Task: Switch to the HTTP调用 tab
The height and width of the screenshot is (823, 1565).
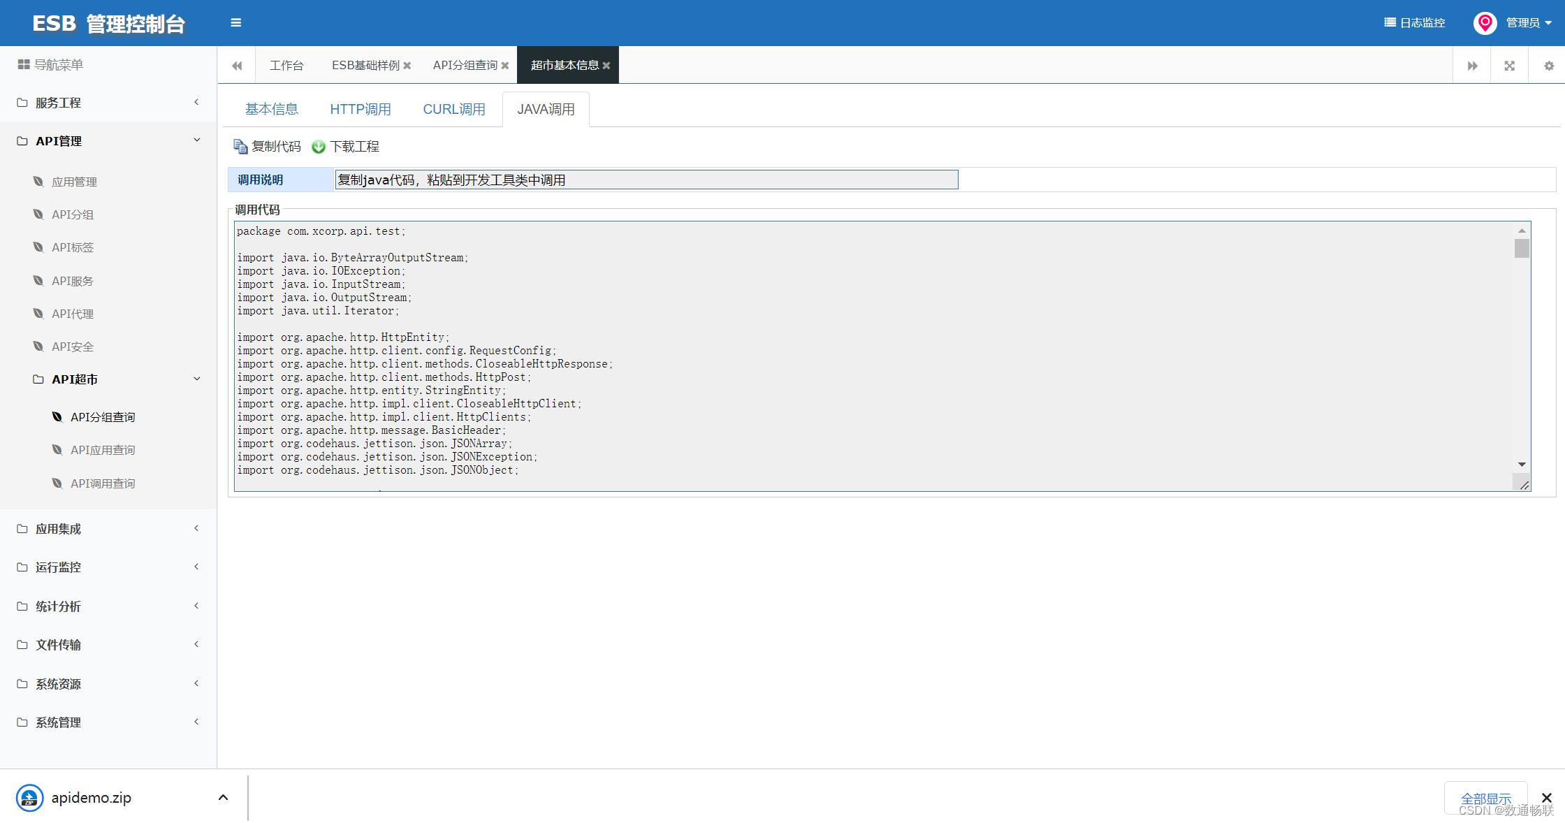Action: (x=361, y=110)
